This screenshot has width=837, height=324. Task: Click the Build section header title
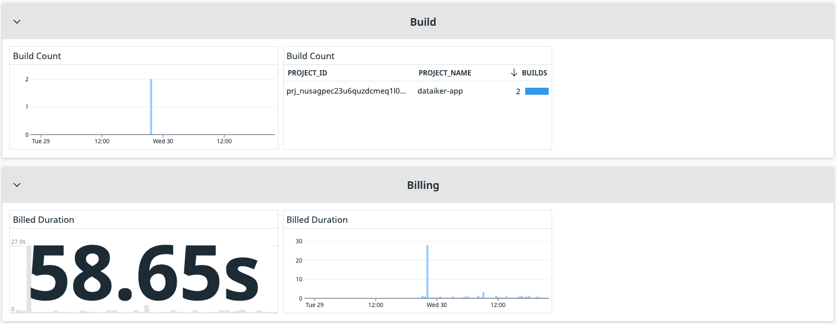[x=423, y=22]
